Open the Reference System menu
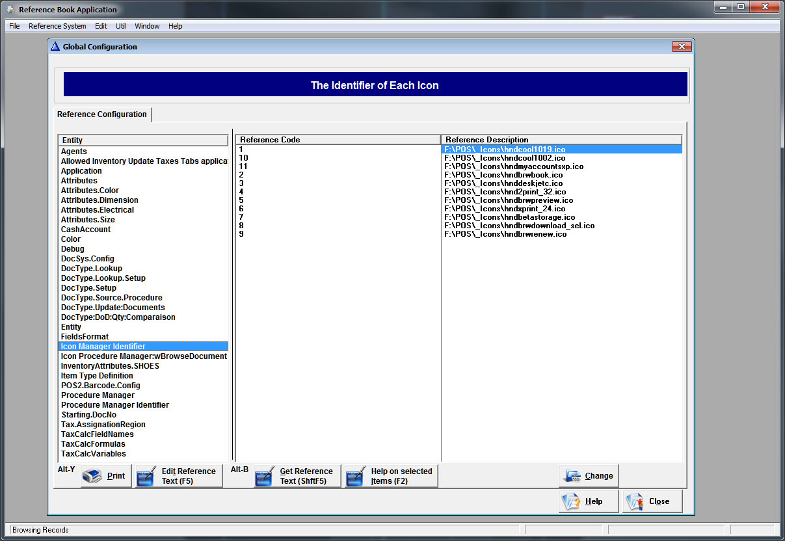 [57, 26]
